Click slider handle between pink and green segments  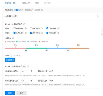click(x=26, y=51)
